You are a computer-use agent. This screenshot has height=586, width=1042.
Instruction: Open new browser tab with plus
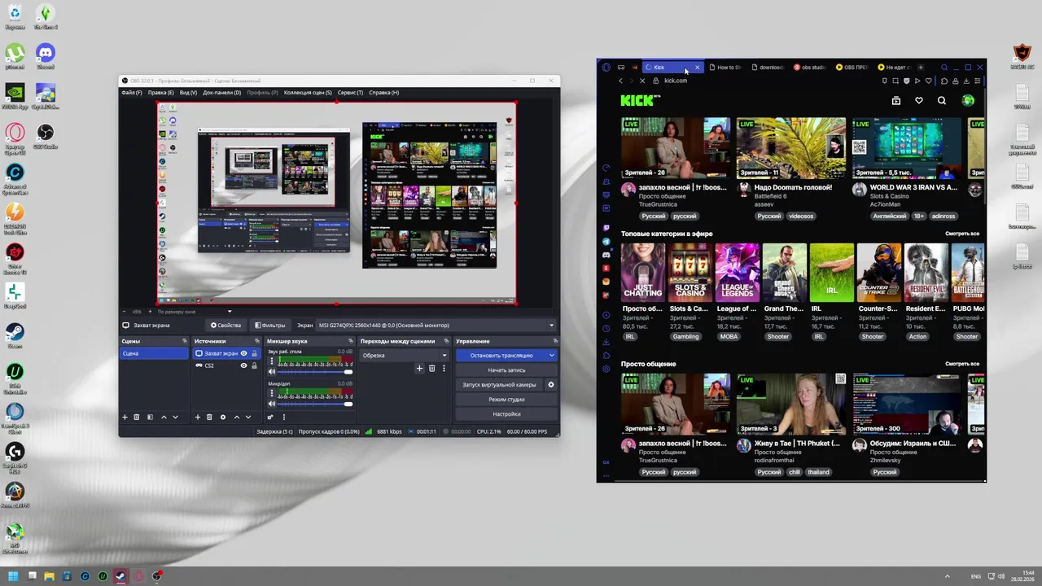pos(921,68)
